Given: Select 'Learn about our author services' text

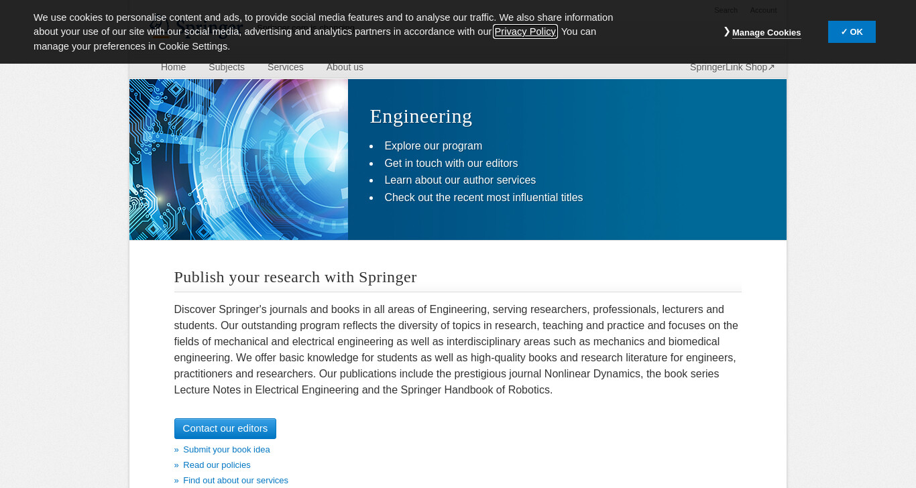Looking at the screenshot, I should point(460,180).
